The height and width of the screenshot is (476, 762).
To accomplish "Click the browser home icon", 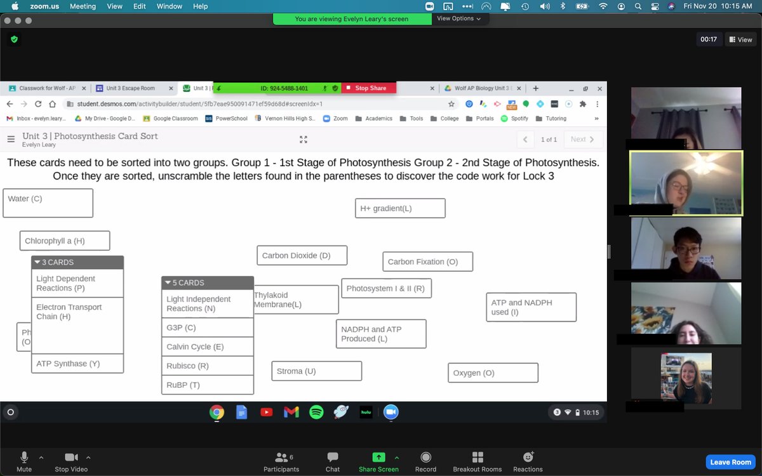I will coord(52,104).
